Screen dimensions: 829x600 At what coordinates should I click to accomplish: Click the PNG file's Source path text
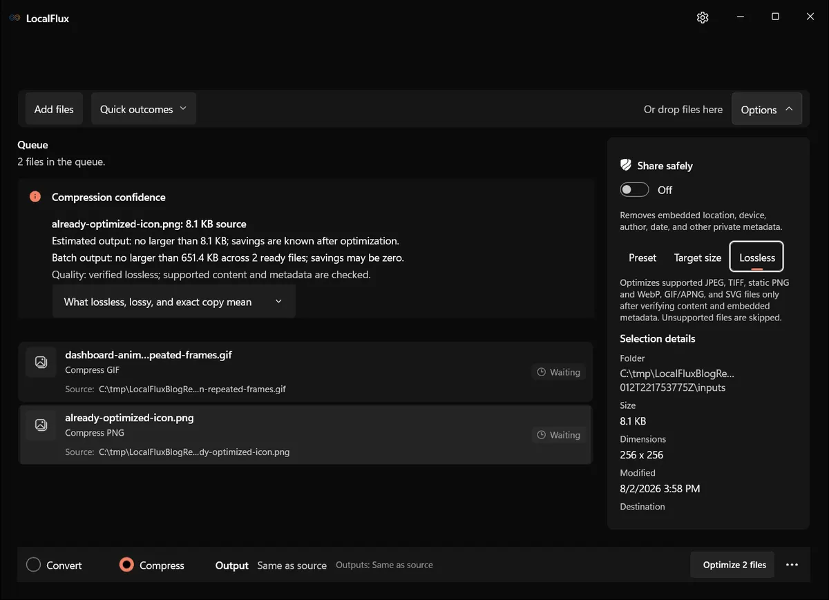click(194, 452)
